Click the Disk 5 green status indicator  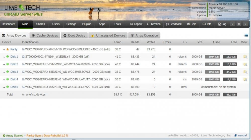pos(8,87)
